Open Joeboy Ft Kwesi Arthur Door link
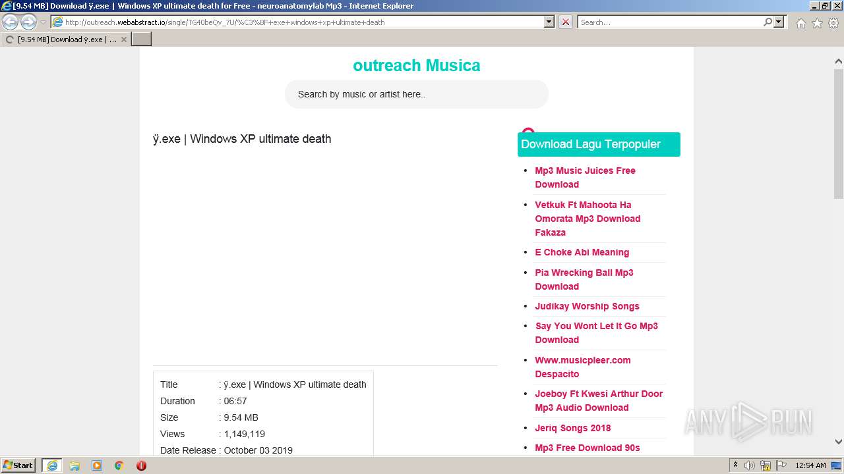This screenshot has height=474, width=844. point(599,400)
